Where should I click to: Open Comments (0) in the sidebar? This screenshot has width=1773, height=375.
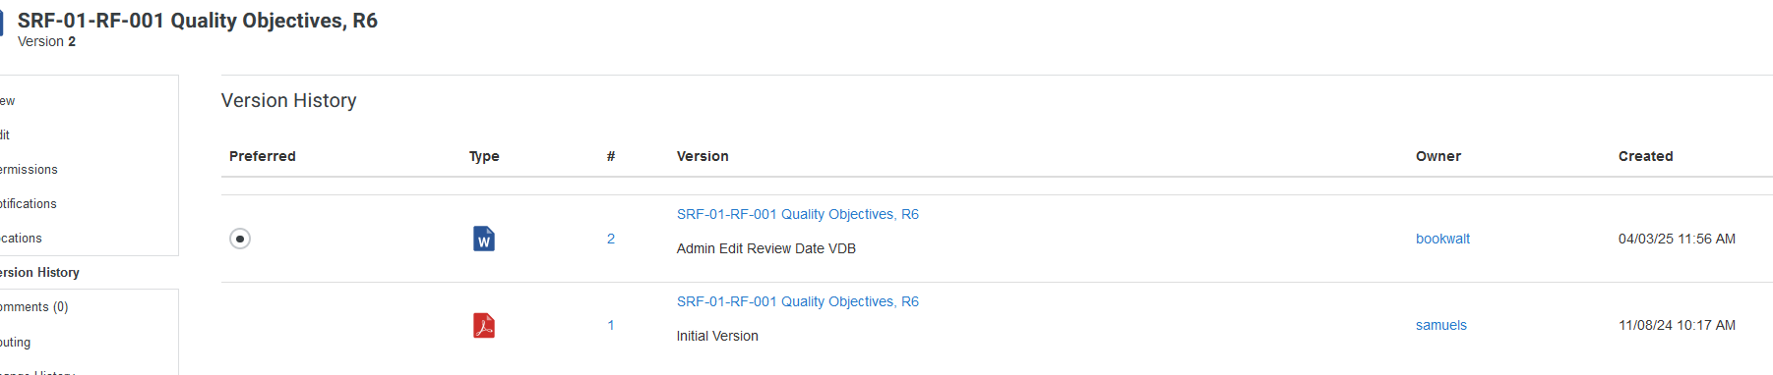tap(33, 307)
